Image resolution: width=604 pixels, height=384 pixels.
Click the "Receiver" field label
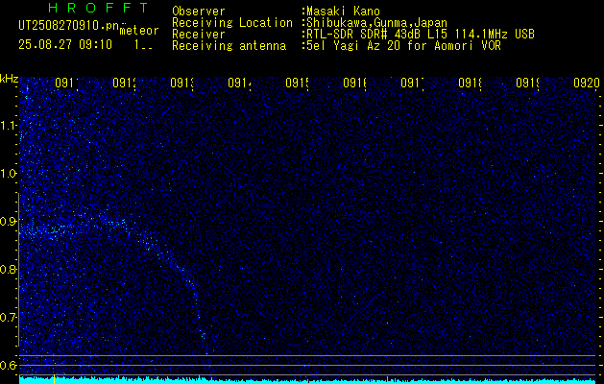pos(199,35)
